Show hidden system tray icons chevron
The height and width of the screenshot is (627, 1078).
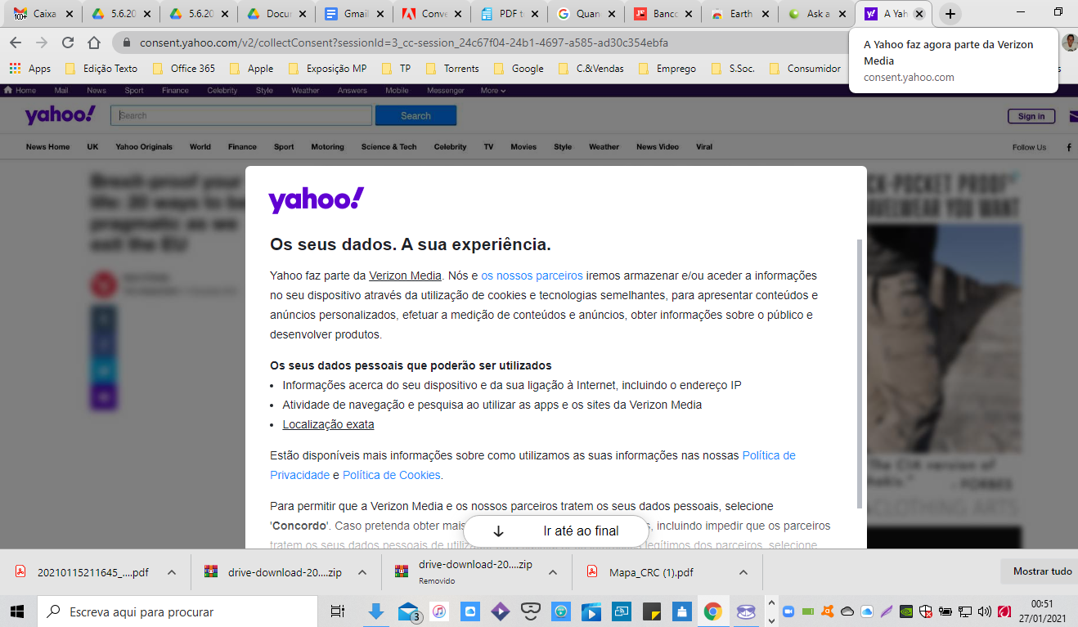tap(770, 611)
